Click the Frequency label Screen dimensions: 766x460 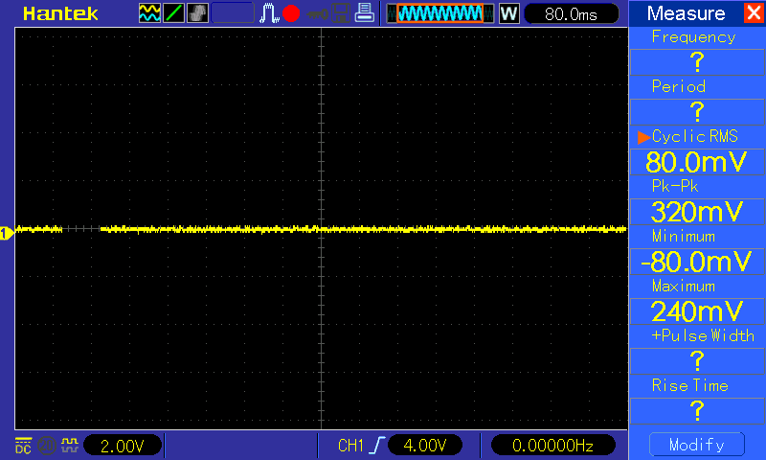point(693,37)
